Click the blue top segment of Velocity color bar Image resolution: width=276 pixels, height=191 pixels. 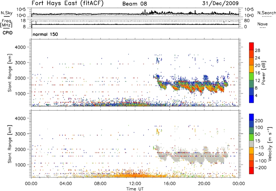point(252,117)
